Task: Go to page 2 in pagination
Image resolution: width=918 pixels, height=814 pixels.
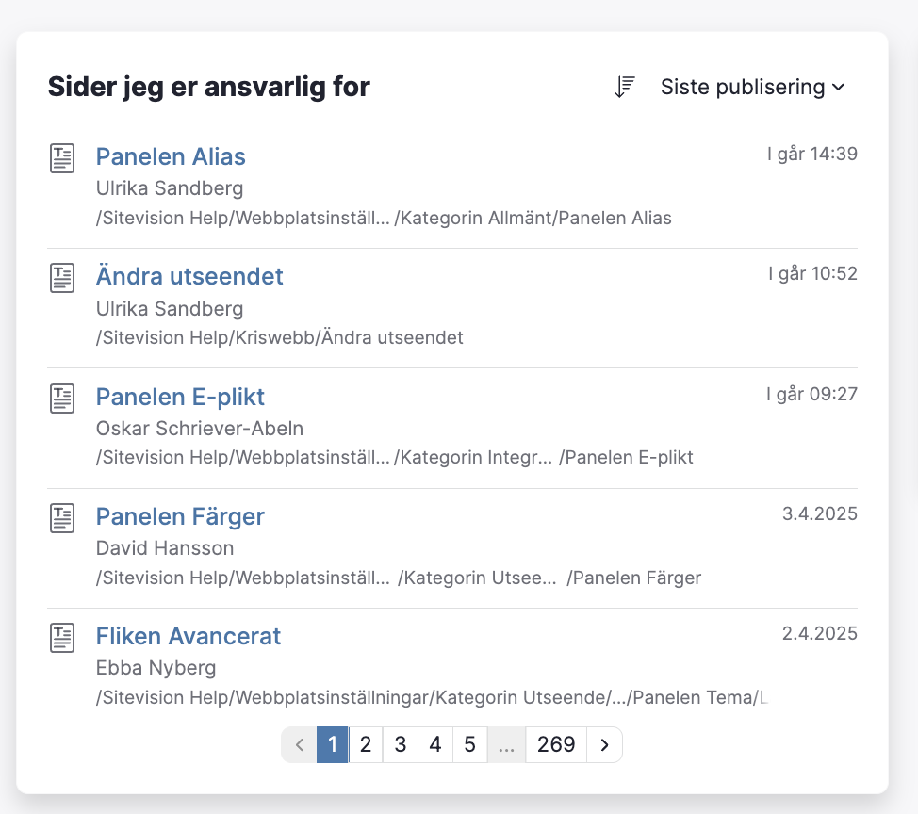Action: pyautogui.click(x=366, y=744)
